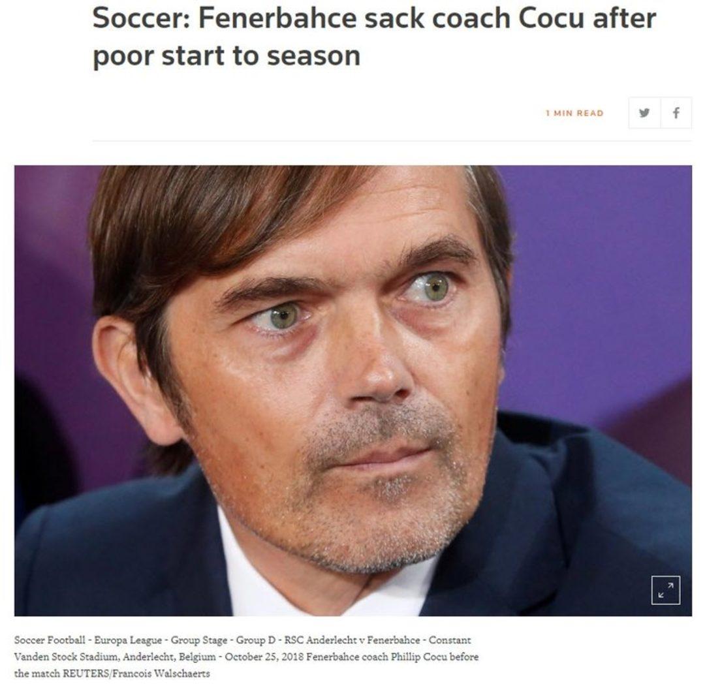Click the "poor start to season" headline line
The height and width of the screenshot is (684, 705).
click(226, 55)
